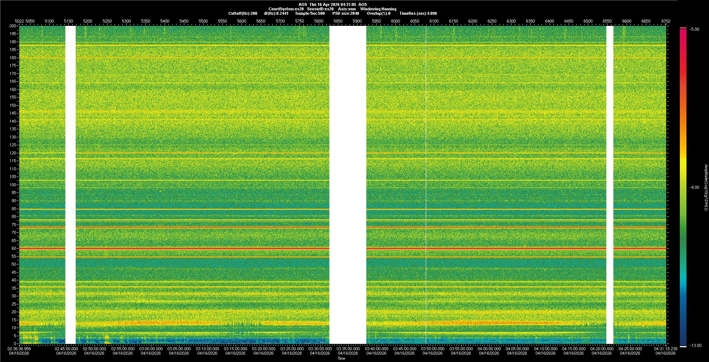This screenshot has height=362, width=709.
Task: Click the 03:00:00.000 time axis label
Action: click(151, 349)
